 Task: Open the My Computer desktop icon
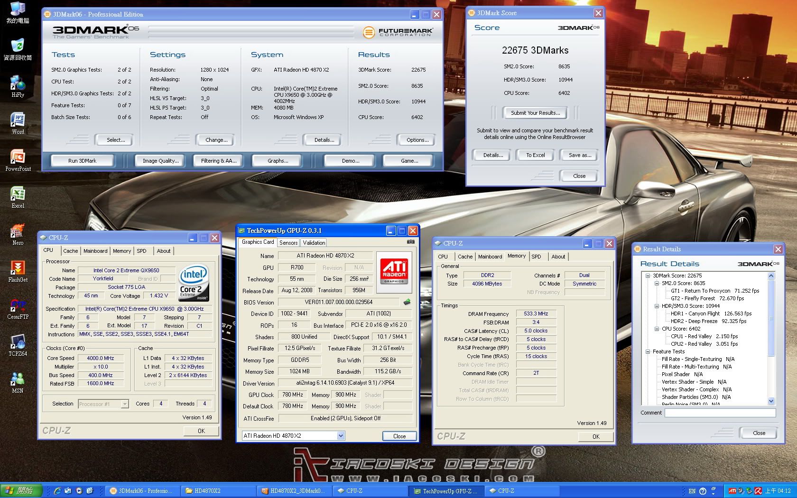[18, 12]
